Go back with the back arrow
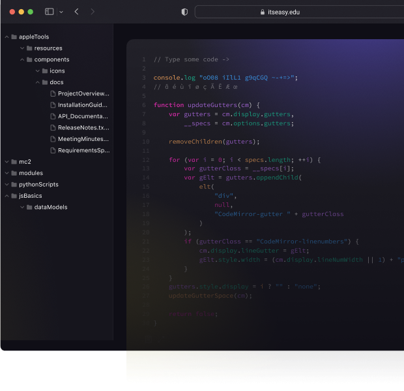404x391 pixels. 76,12
